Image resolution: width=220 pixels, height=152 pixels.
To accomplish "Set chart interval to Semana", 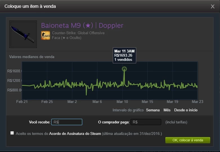I will pos(153,110).
